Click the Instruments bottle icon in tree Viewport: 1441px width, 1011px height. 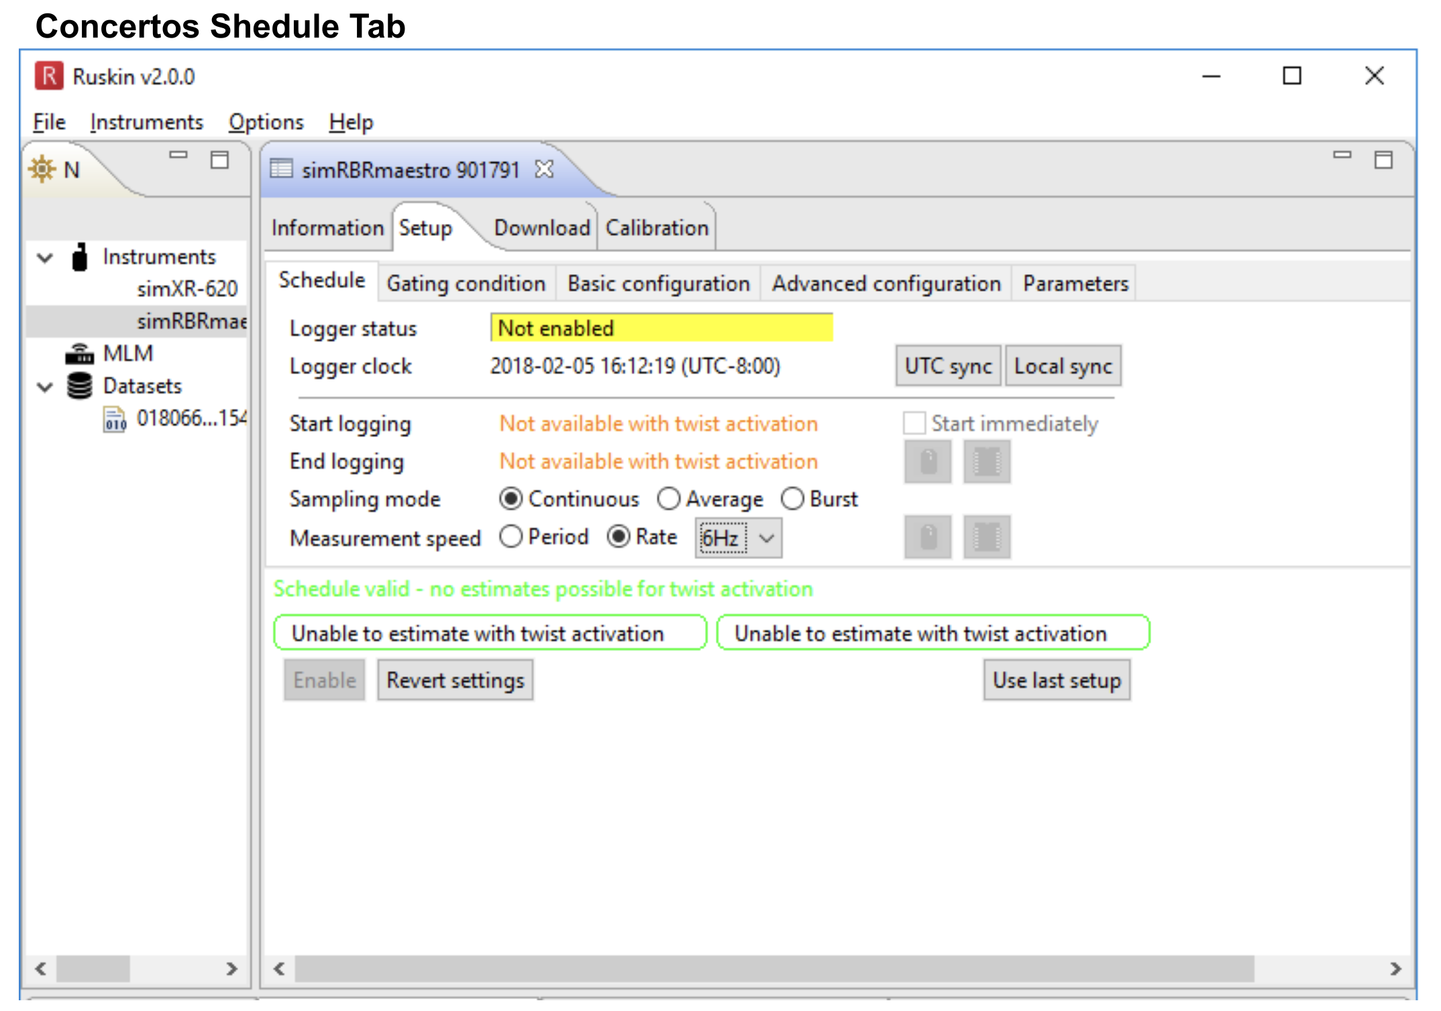pyautogui.click(x=80, y=257)
